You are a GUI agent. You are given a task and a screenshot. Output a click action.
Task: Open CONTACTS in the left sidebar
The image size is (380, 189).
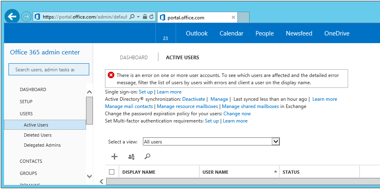31,161
